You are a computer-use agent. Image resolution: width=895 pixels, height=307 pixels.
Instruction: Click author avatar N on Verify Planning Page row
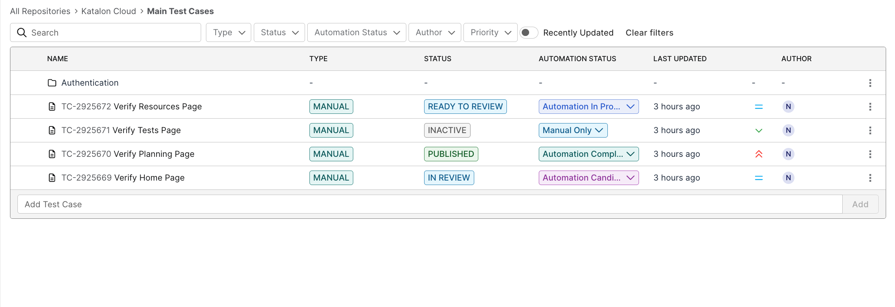(x=788, y=154)
